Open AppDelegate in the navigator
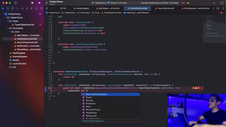 pos(17,53)
